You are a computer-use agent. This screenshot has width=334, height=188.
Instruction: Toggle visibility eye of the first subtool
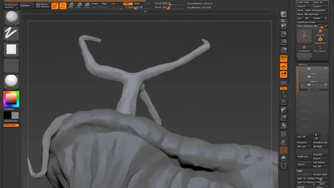click(x=325, y=69)
